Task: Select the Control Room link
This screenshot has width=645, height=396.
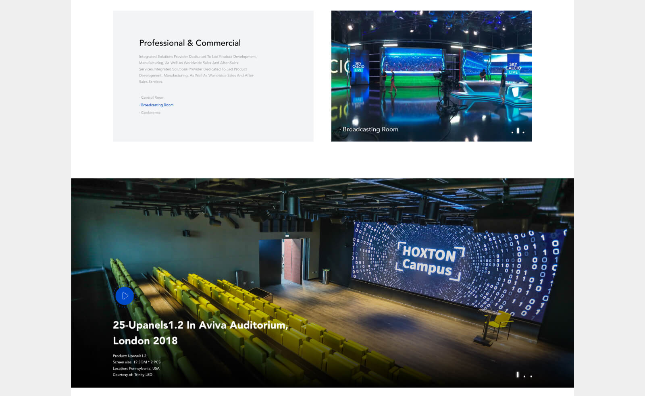Action: (152, 97)
